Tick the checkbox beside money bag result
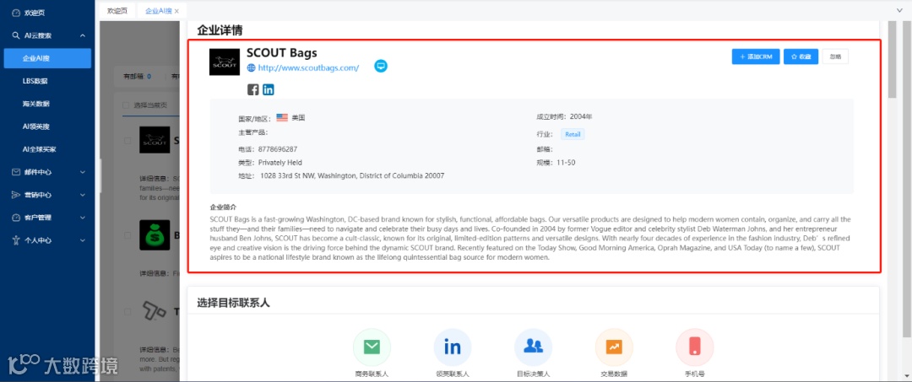This screenshot has height=382, width=912. tap(128, 235)
